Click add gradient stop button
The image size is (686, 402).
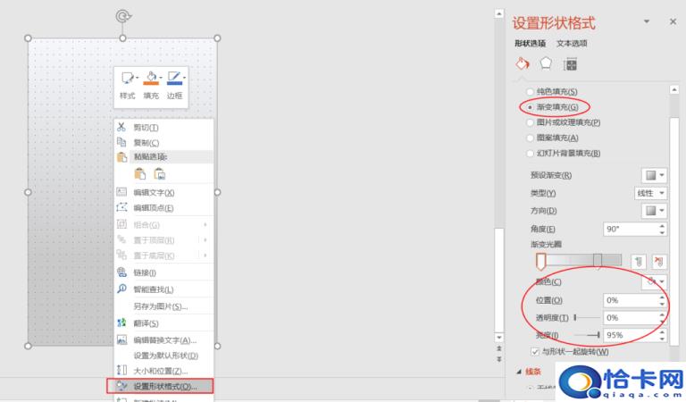click(x=639, y=262)
